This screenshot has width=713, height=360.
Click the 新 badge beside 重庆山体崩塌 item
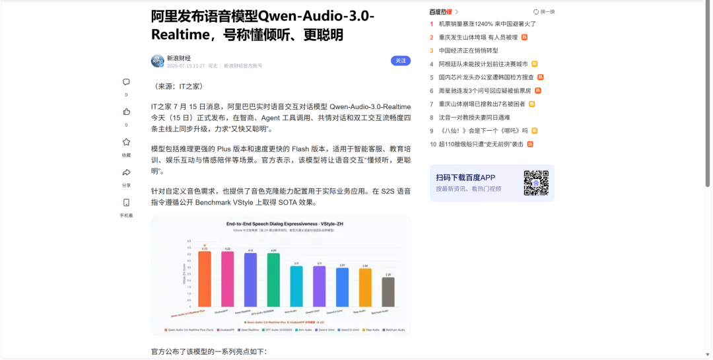click(531, 104)
